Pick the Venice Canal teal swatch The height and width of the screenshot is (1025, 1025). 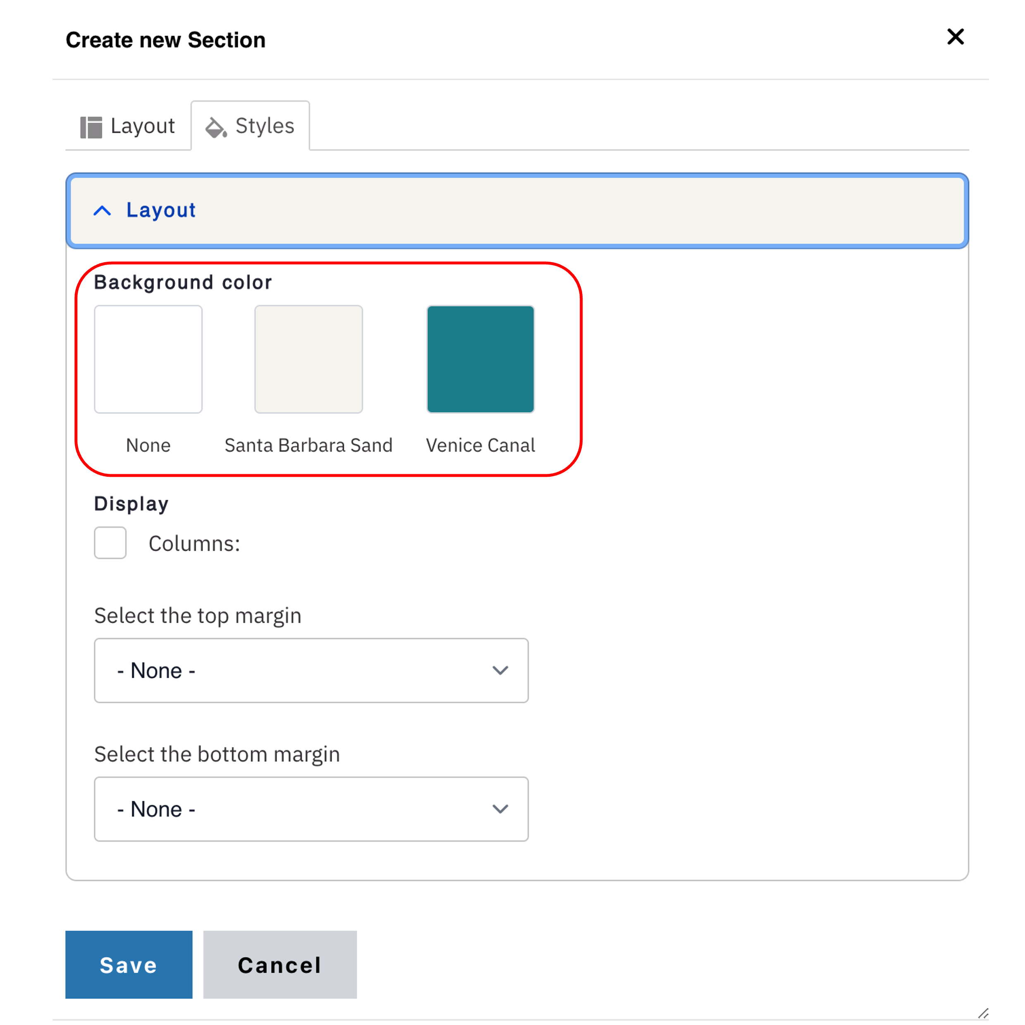480,359
